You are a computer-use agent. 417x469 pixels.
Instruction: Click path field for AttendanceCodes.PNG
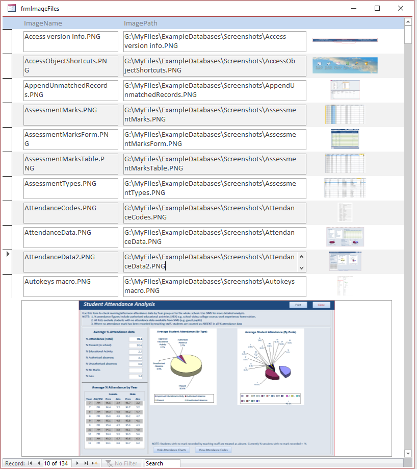coord(215,213)
